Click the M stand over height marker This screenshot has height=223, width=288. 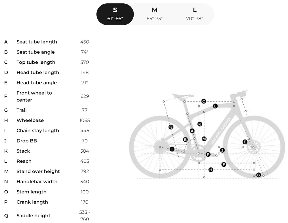(x=204, y=139)
